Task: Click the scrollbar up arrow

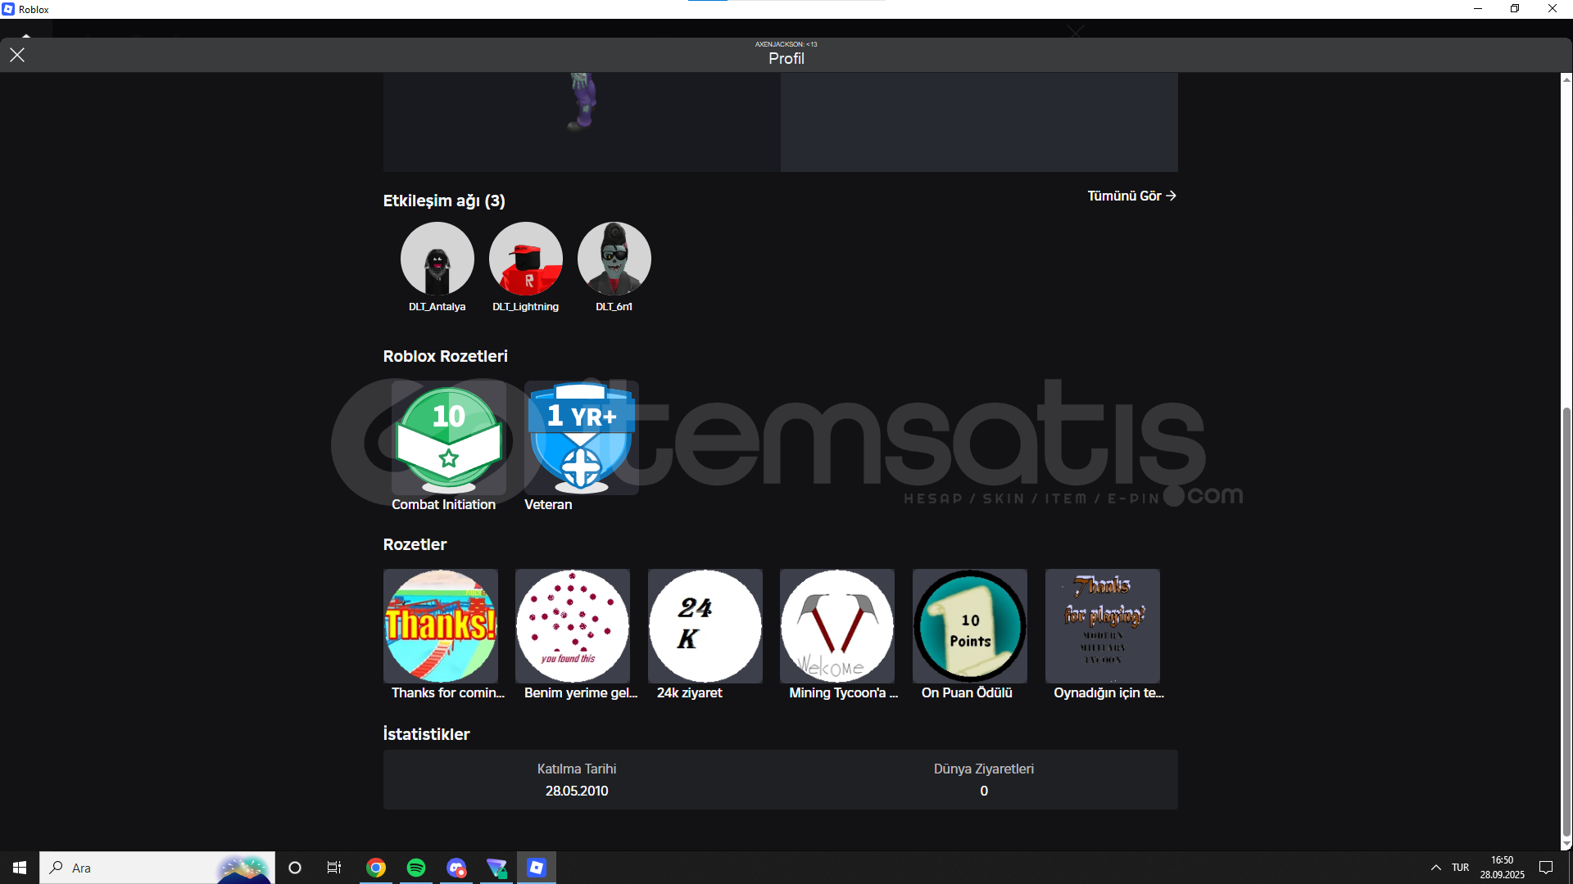Action: pos(1566,79)
